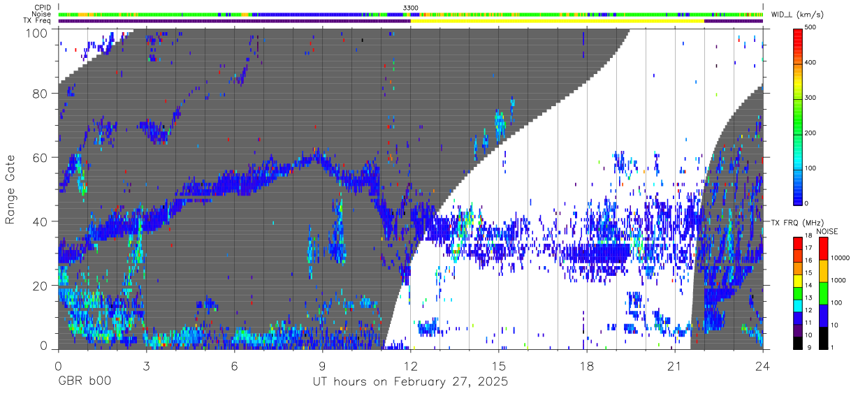Image resolution: width=858 pixels, height=396 pixels.
Task: Click the 6 tick on the UT hours axis
Action: pyautogui.click(x=234, y=366)
